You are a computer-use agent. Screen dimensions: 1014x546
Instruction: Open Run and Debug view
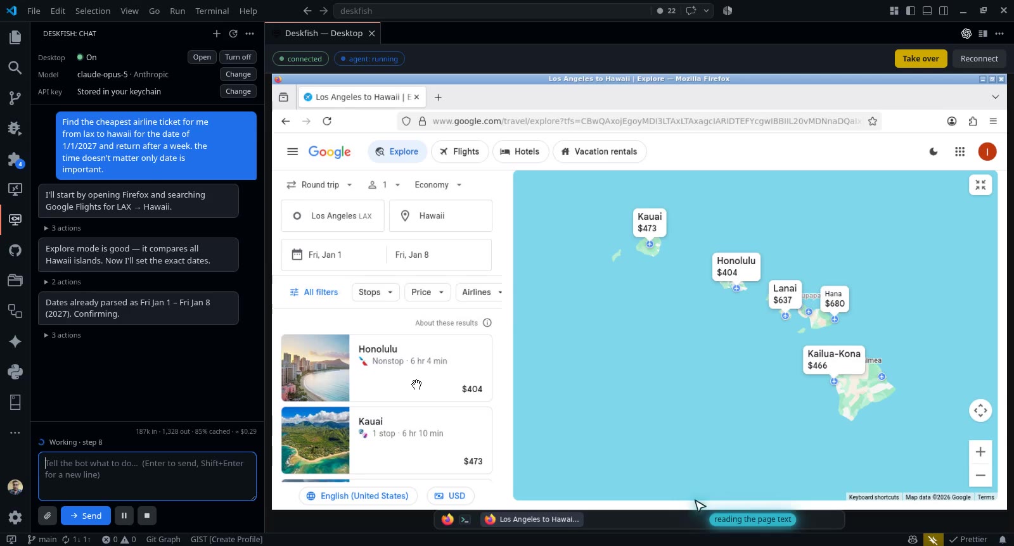pyautogui.click(x=15, y=129)
